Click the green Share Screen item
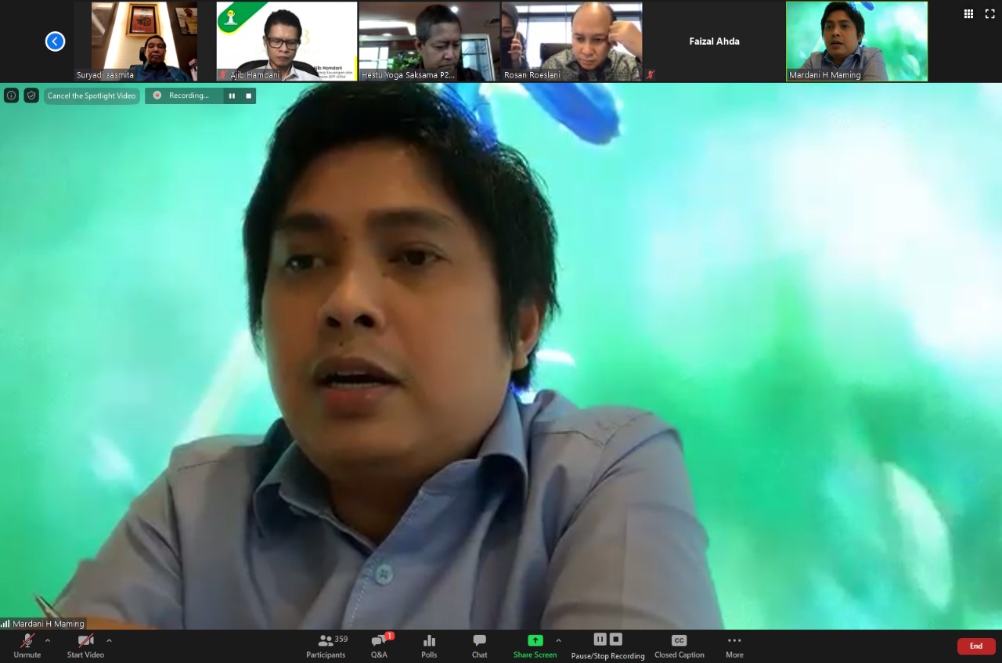This screenshot has width=1002, height=663. pyautogui.click(x=535, y=646)
